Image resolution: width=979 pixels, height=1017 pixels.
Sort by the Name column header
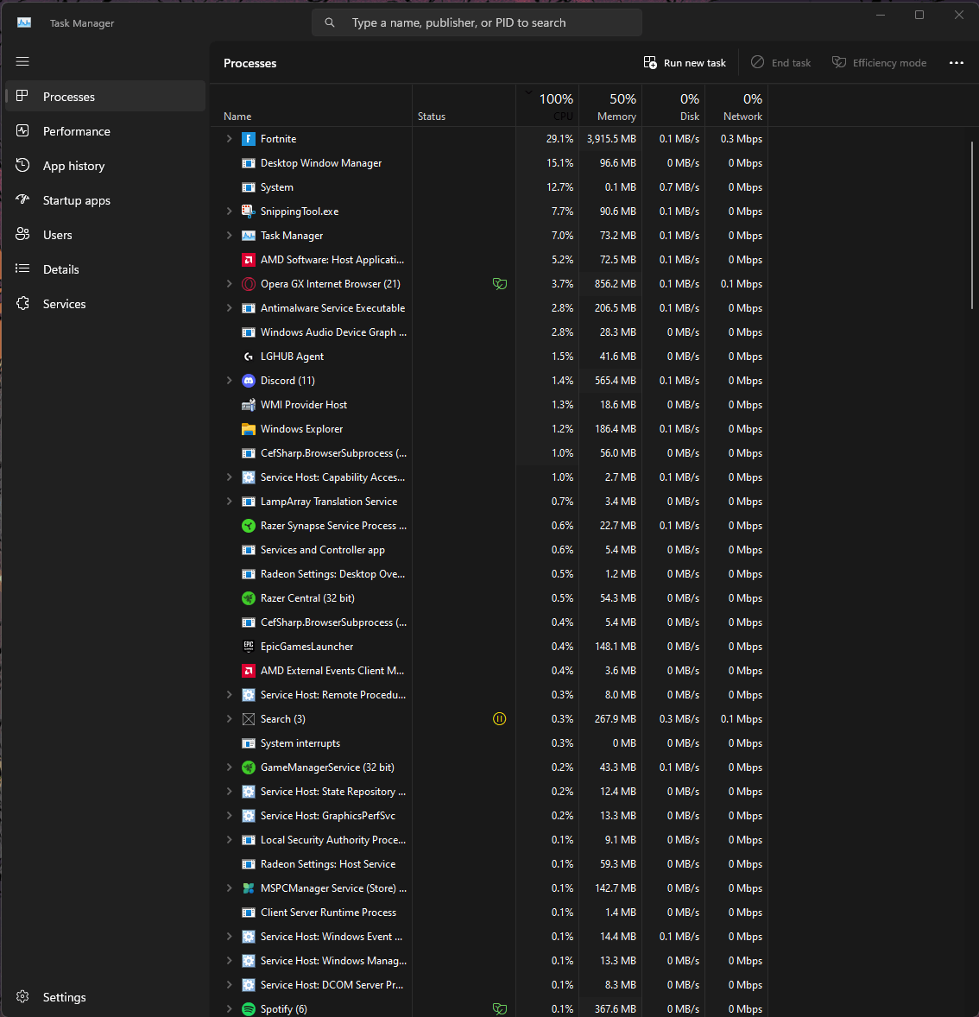coord(312,105)
